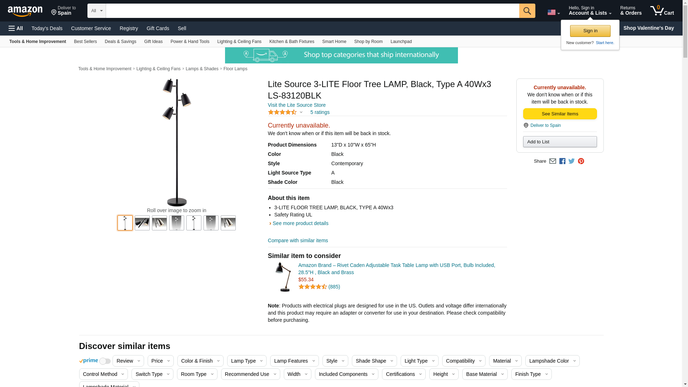This screenshot has height=387, width=688.
Task: Open Visit the Lite Source Store link
Action: 297,105
